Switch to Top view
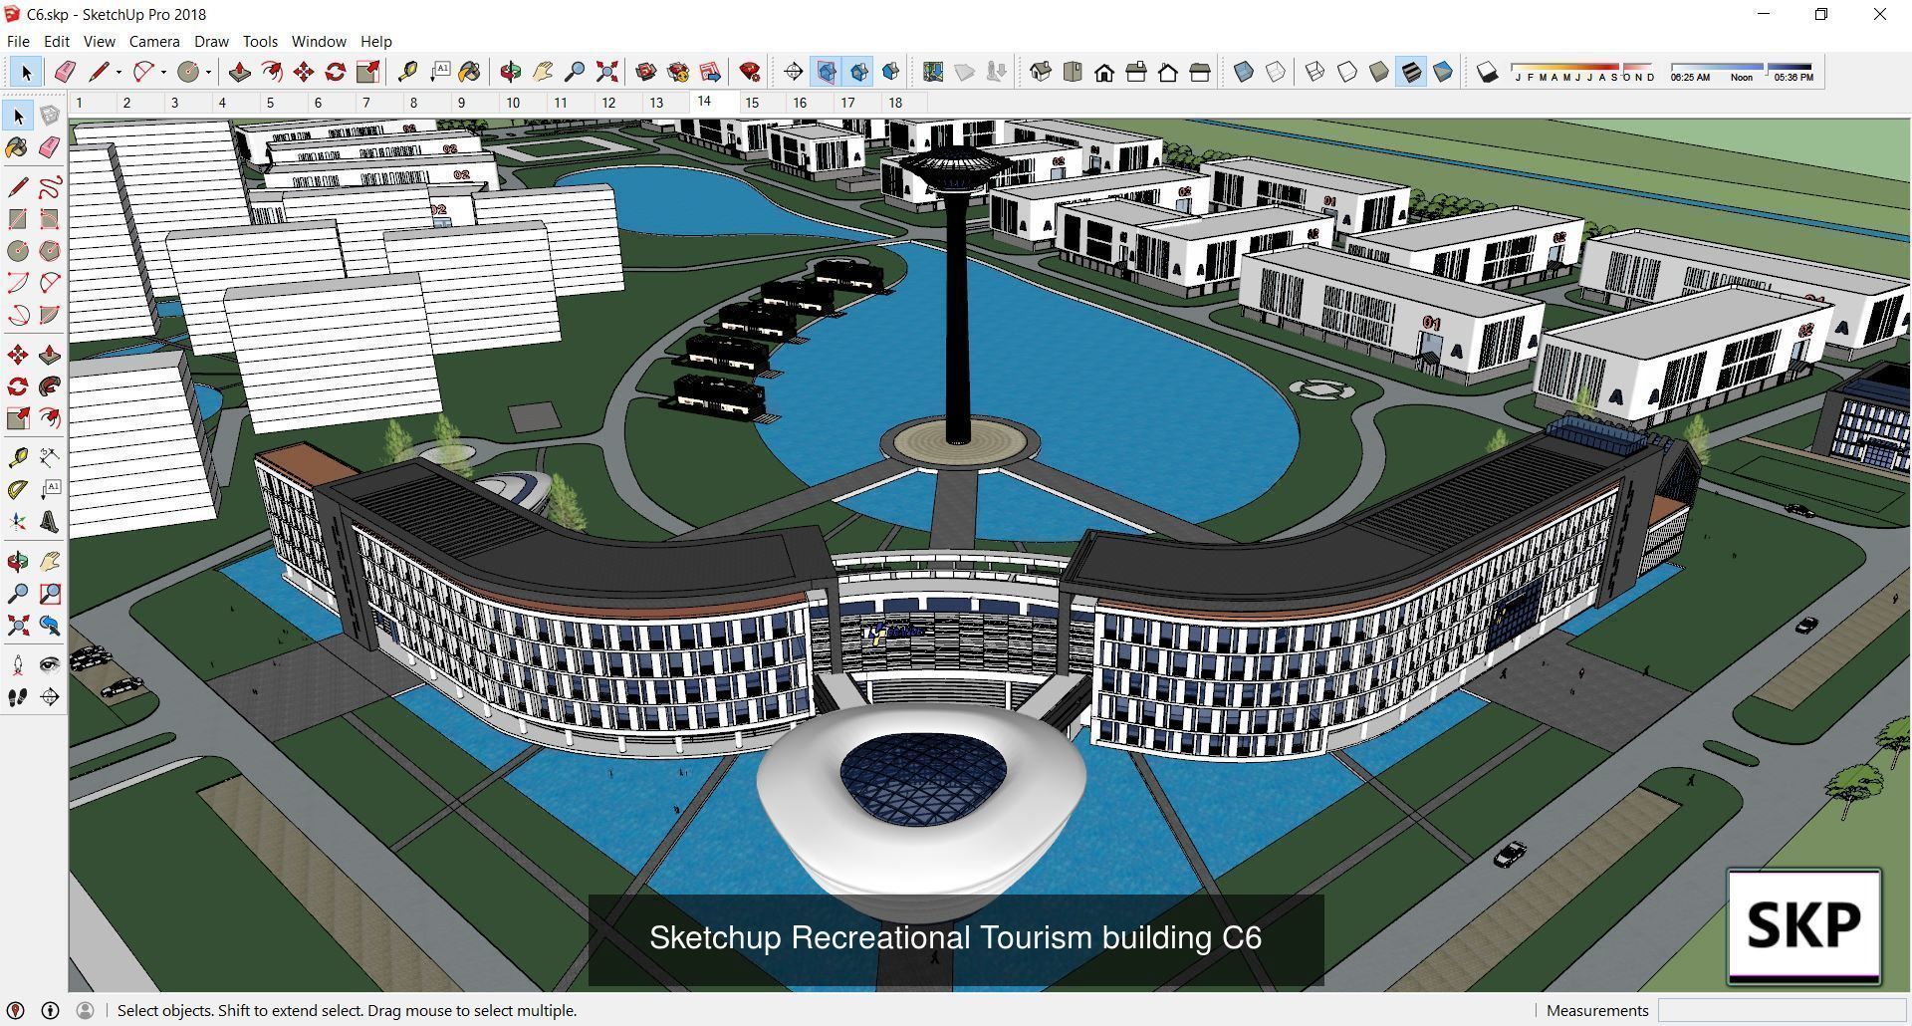1912x1026 pixels. [x=1073, y=72]
